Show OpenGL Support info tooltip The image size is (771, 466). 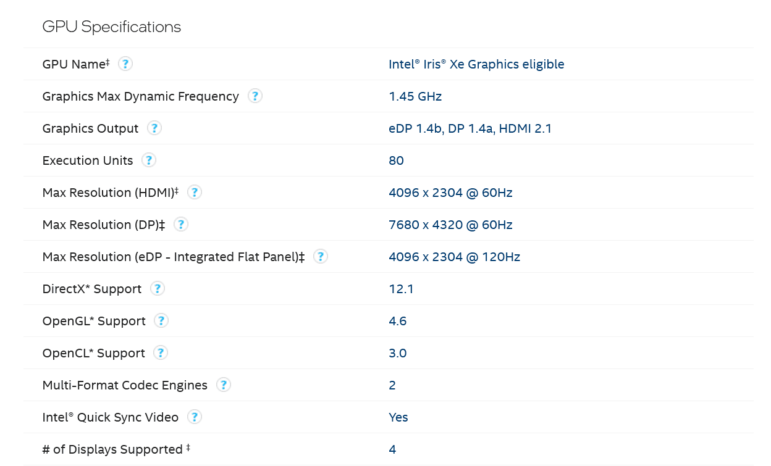161,321
